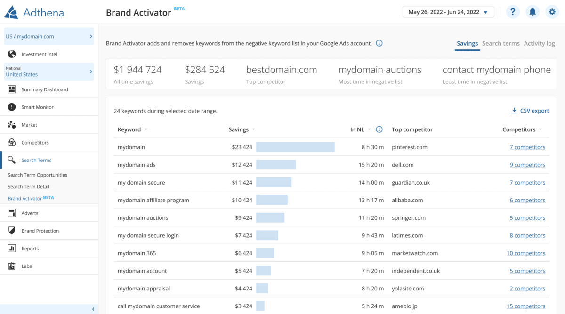The image size is (565, 314).
Task: Open 10 competitors link for mydomain 365
Action: (x=526, y=253)
